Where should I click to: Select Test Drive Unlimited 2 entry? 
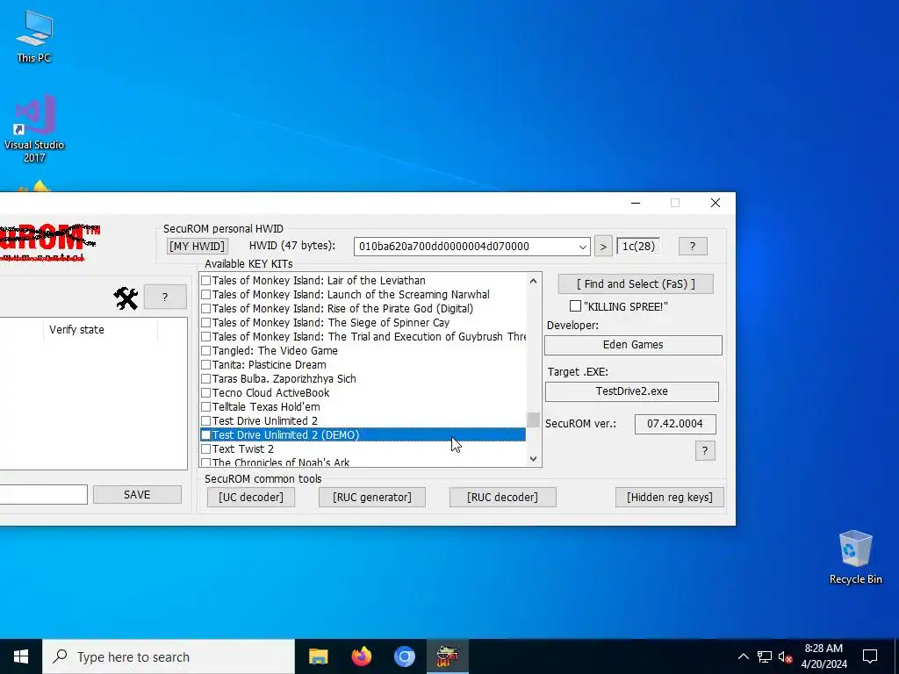click(265, 421)
